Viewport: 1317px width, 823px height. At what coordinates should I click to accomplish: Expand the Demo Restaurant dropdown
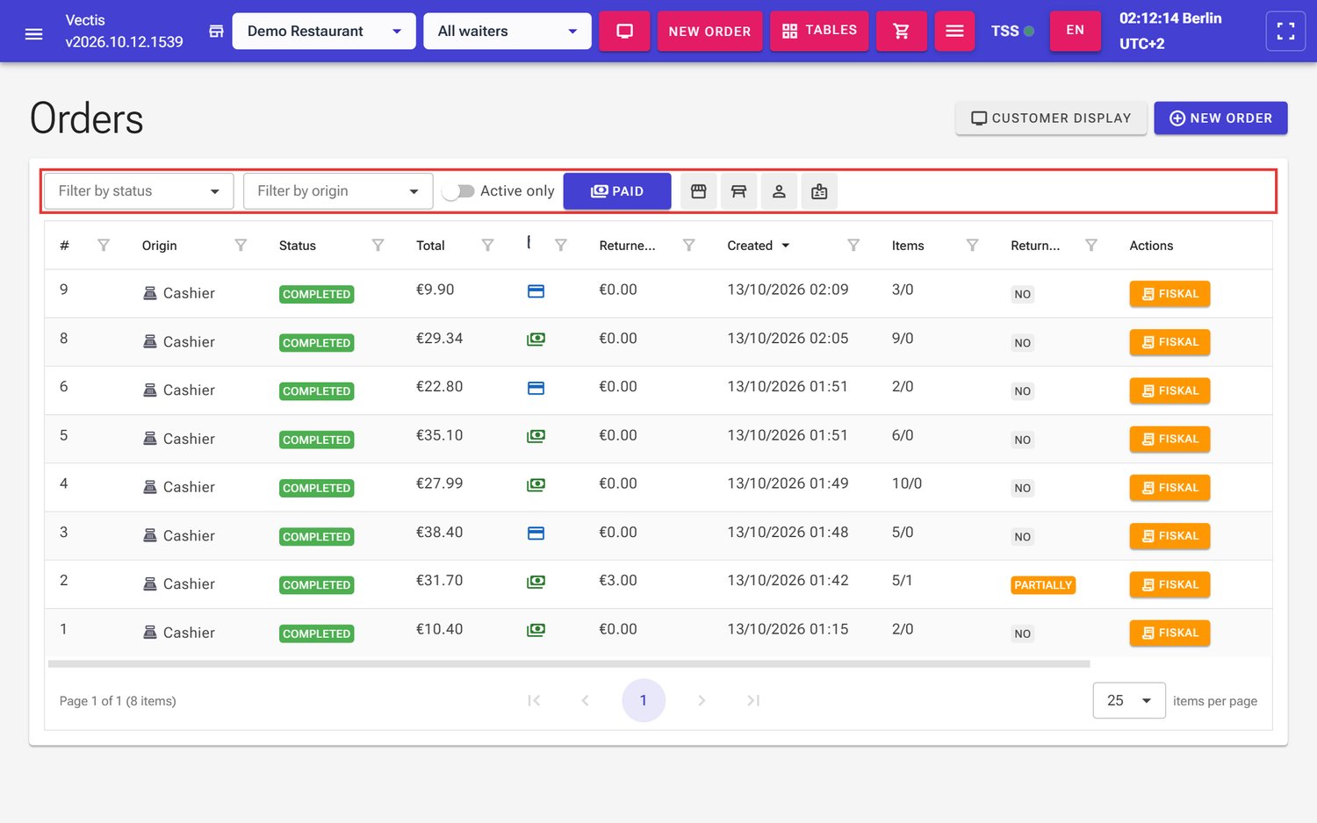324,32
